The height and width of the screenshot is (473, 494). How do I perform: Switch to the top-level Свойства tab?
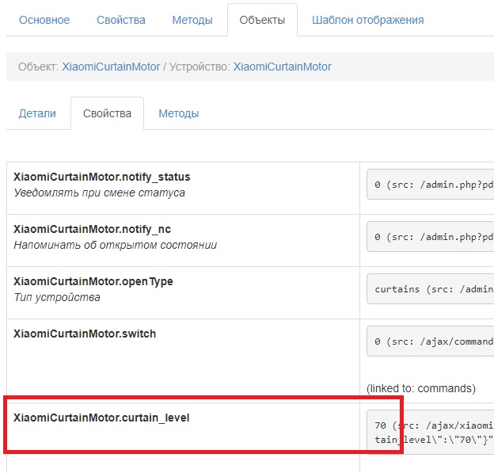click(121, 20)
